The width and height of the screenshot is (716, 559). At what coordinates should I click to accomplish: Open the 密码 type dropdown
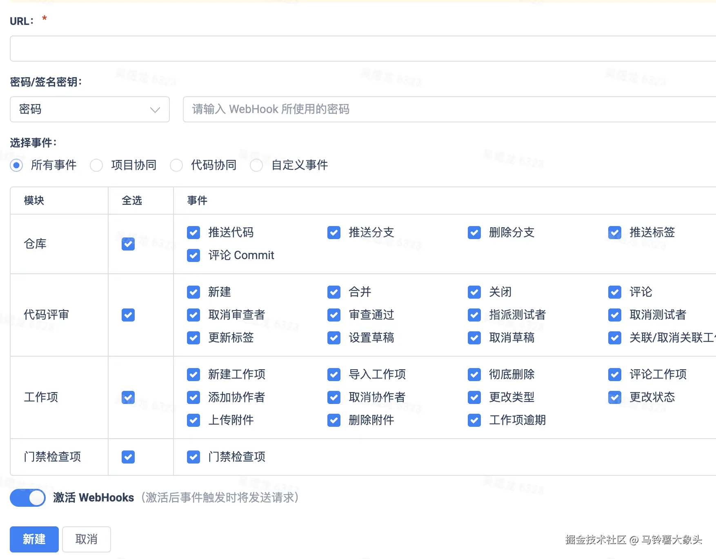[x=90, y=109]
